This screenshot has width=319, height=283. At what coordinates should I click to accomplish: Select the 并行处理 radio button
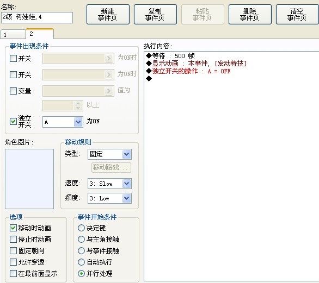[x=81, y=273]
